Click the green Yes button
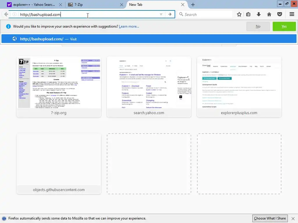This screenshot has width=298, height=223. click(284, 26)
